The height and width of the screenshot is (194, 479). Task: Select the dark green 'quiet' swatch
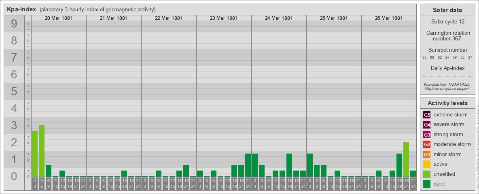427,184
